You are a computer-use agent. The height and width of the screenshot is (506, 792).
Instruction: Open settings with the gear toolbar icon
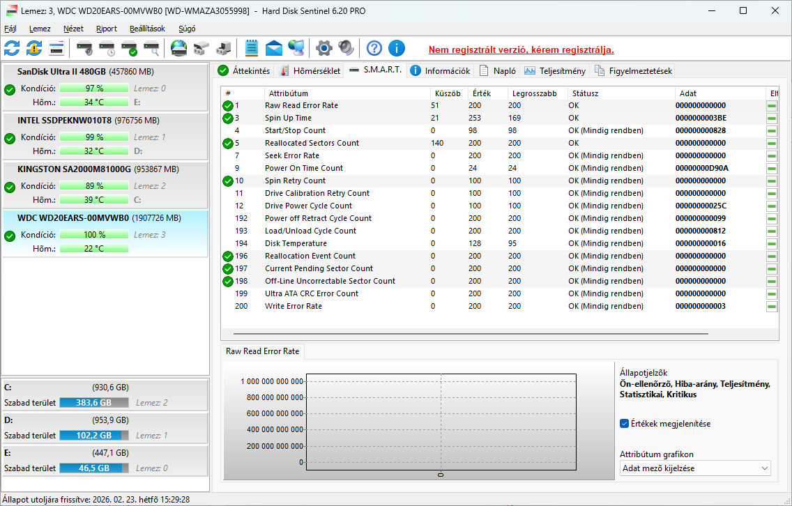pos(323,49)
